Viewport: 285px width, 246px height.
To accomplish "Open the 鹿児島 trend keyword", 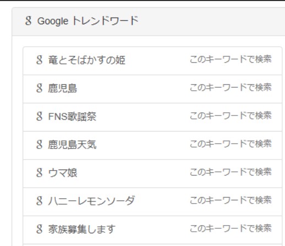I will 63,88.
